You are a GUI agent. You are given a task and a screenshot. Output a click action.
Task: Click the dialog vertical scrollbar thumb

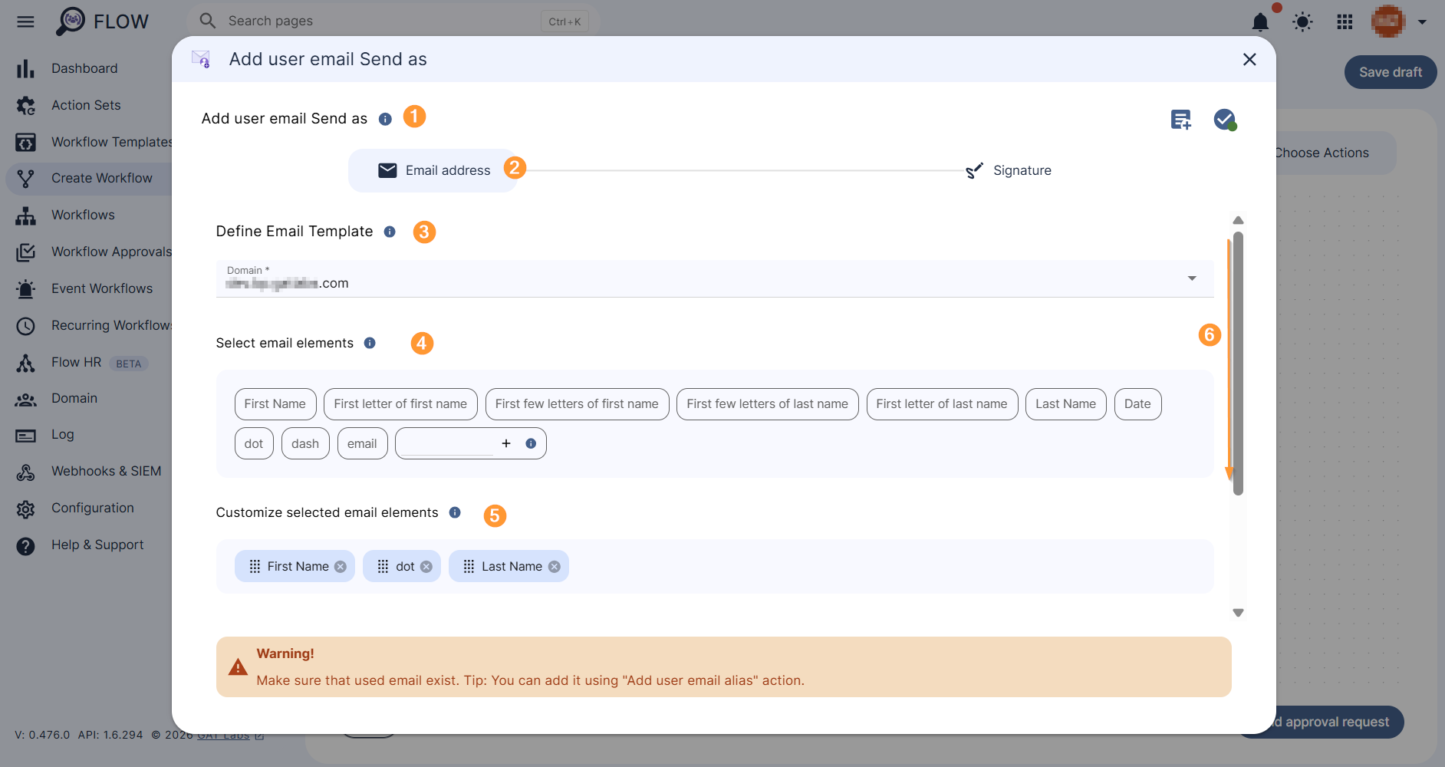pyautogui.click(x=1238, y=364)
